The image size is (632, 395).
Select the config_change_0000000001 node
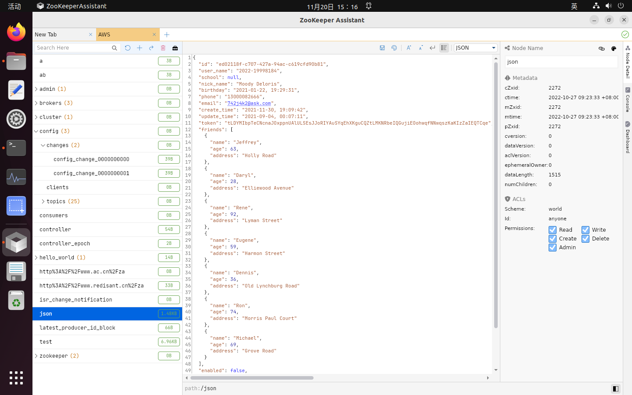tap(107, 173)
